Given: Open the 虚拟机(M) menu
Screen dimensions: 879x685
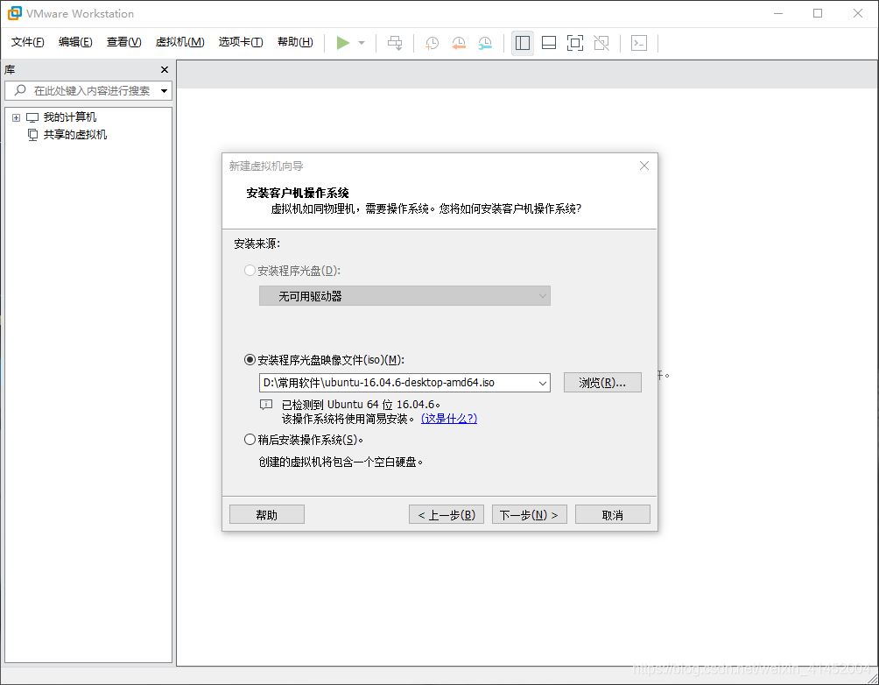Looking at the screenshot, I should point(179,41).
